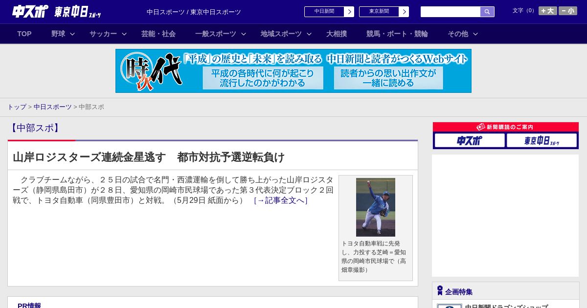
Task: Open 競馬・ボート・競輪 section
Action: click(x=397, y=34)
